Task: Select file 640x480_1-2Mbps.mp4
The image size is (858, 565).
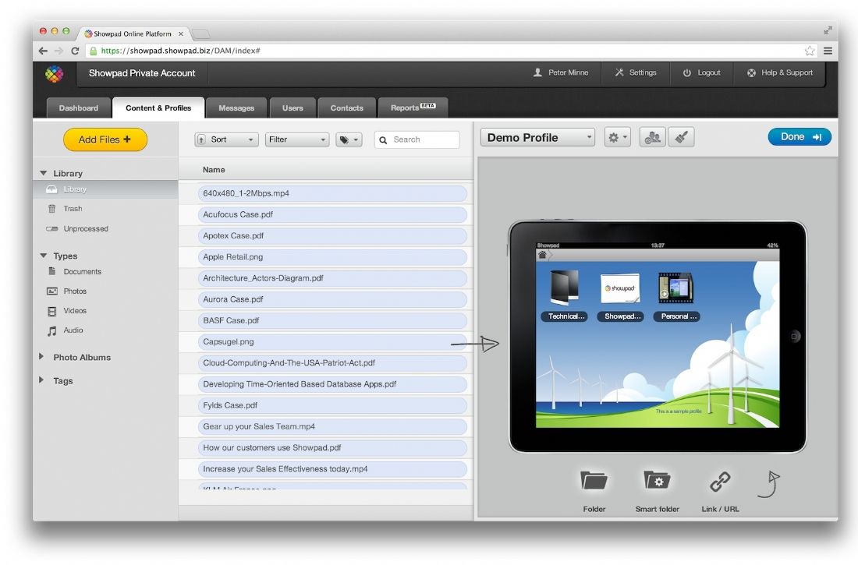Action: tap(332, 193)
